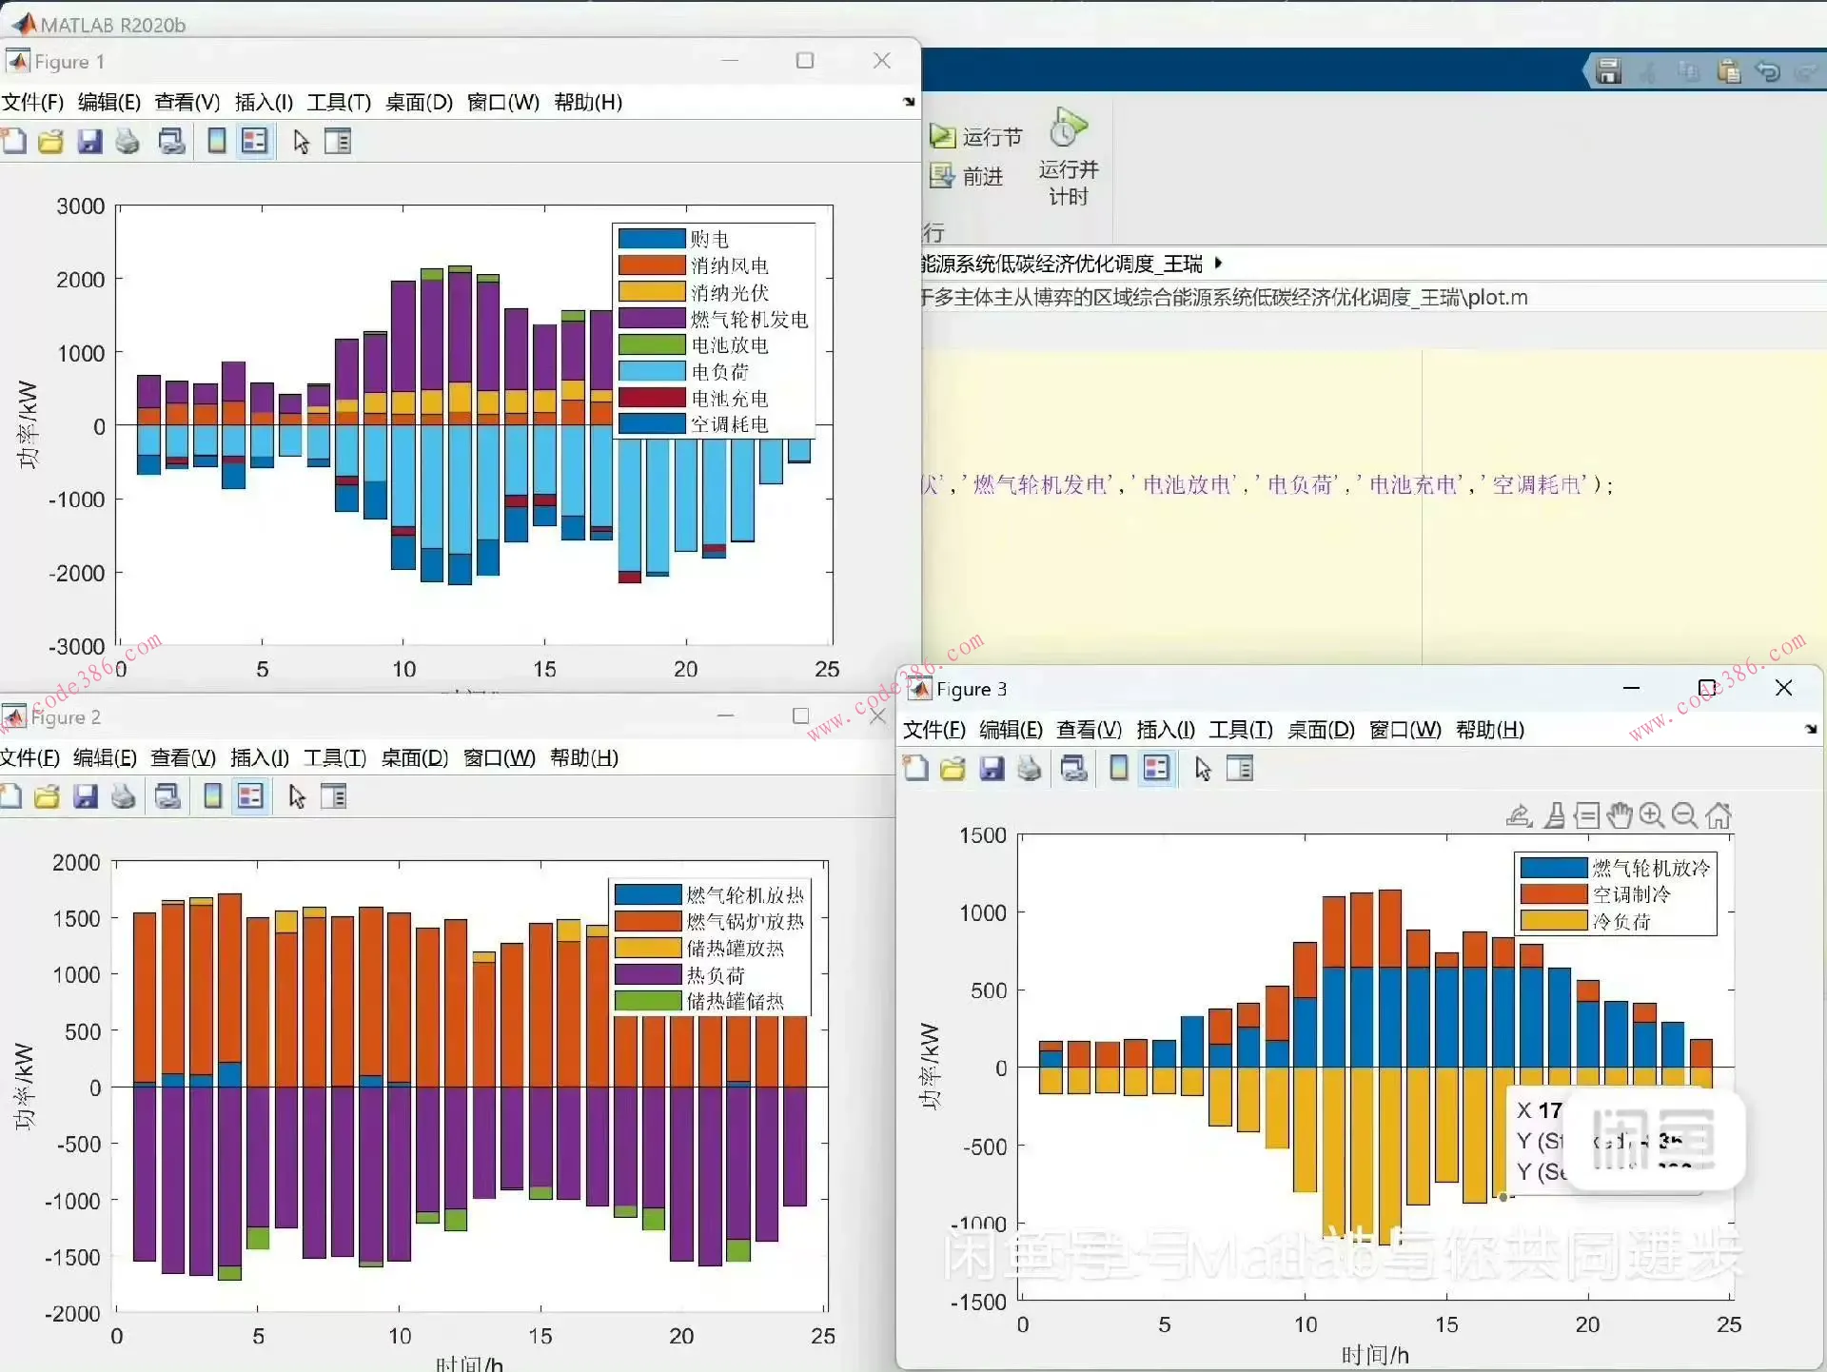Open file folder icon in Figure 3 toolbar
The height and width of the screenshot is (1372, 1827).
pyautogui.click(x=953, y=769)
